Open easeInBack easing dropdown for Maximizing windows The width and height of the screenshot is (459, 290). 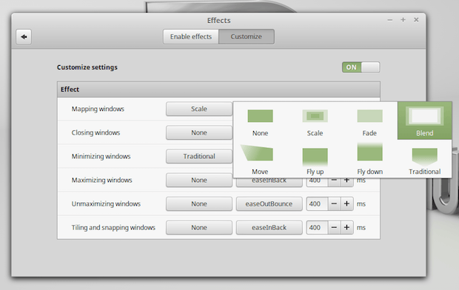tap(269, 182)
